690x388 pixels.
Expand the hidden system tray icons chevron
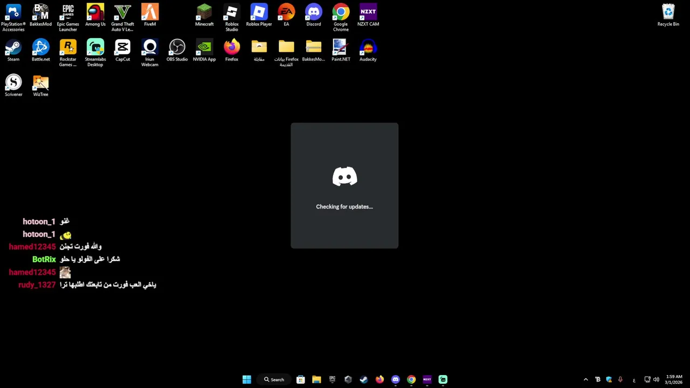coord(586,379)
